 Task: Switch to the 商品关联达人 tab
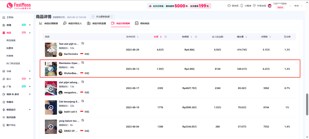click(73, 23)
